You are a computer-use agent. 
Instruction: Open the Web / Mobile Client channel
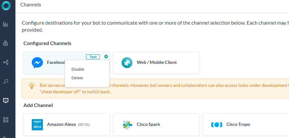point(156,63)
